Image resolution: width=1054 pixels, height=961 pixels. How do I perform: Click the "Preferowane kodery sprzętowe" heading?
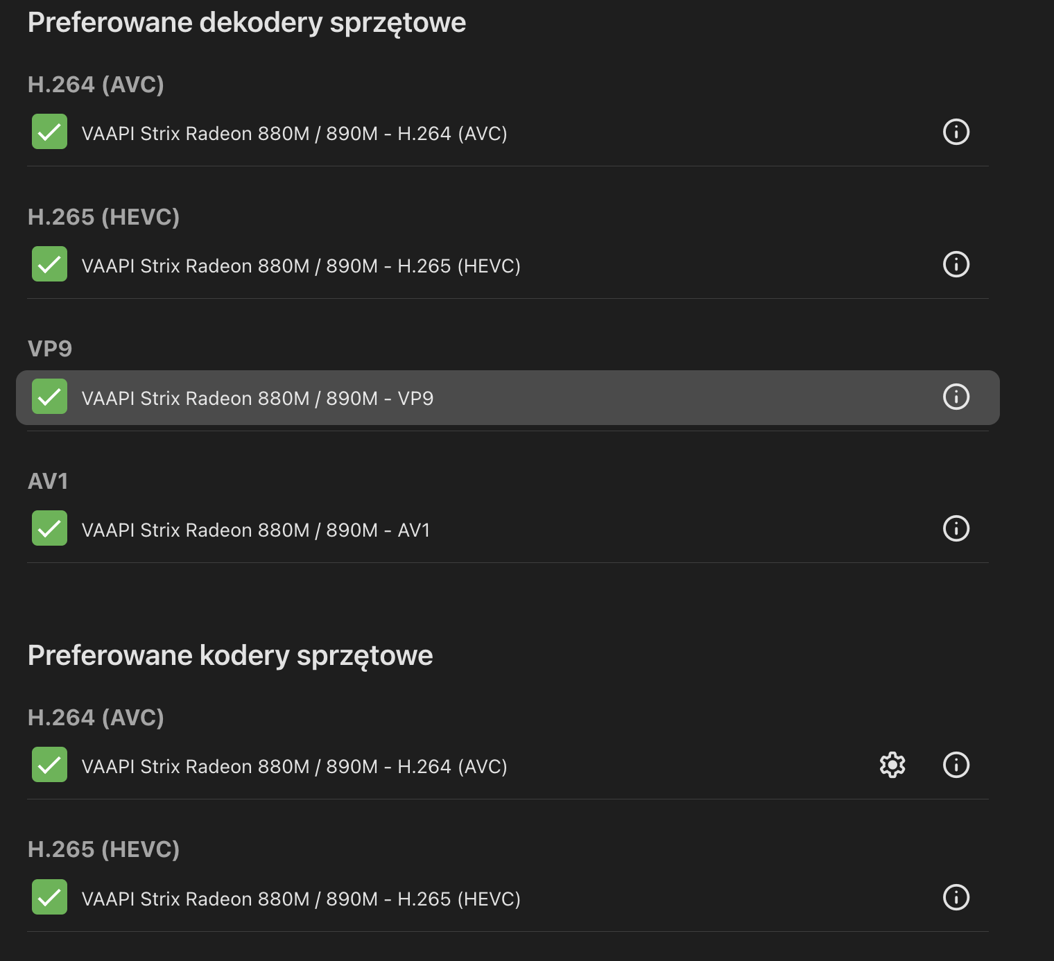(x=230, y=656)
